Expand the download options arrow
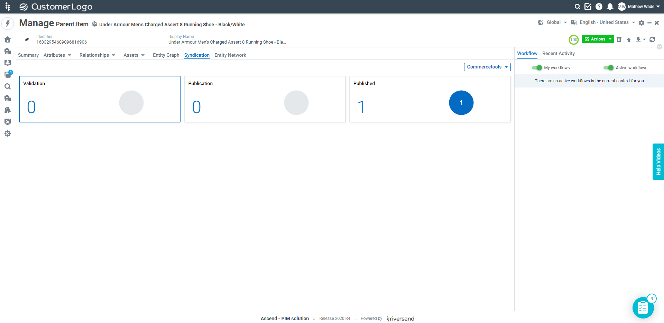Image resolution: width=664 pixels, height=323 pixels. tap(644, 39)
